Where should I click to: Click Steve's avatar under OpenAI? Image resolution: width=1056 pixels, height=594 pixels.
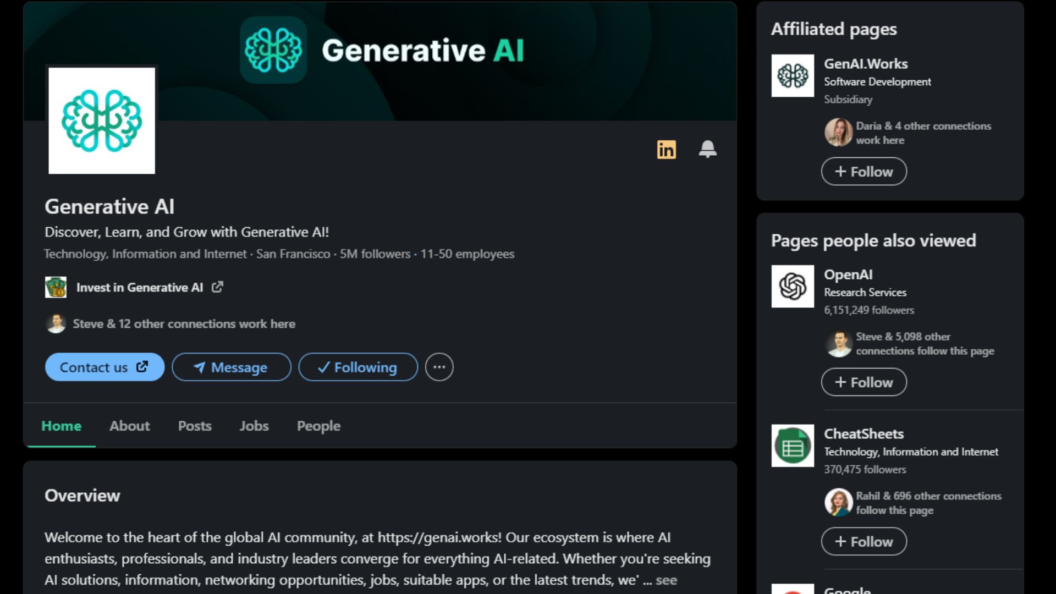point(838,343)
